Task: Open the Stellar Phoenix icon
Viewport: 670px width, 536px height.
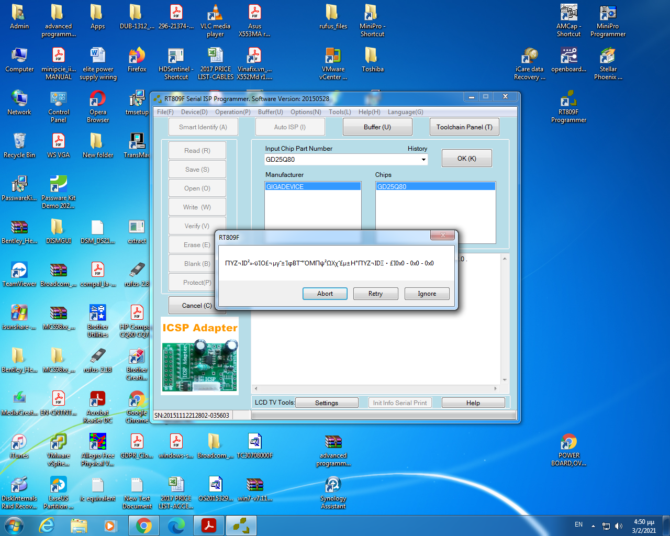Action: 608,64
